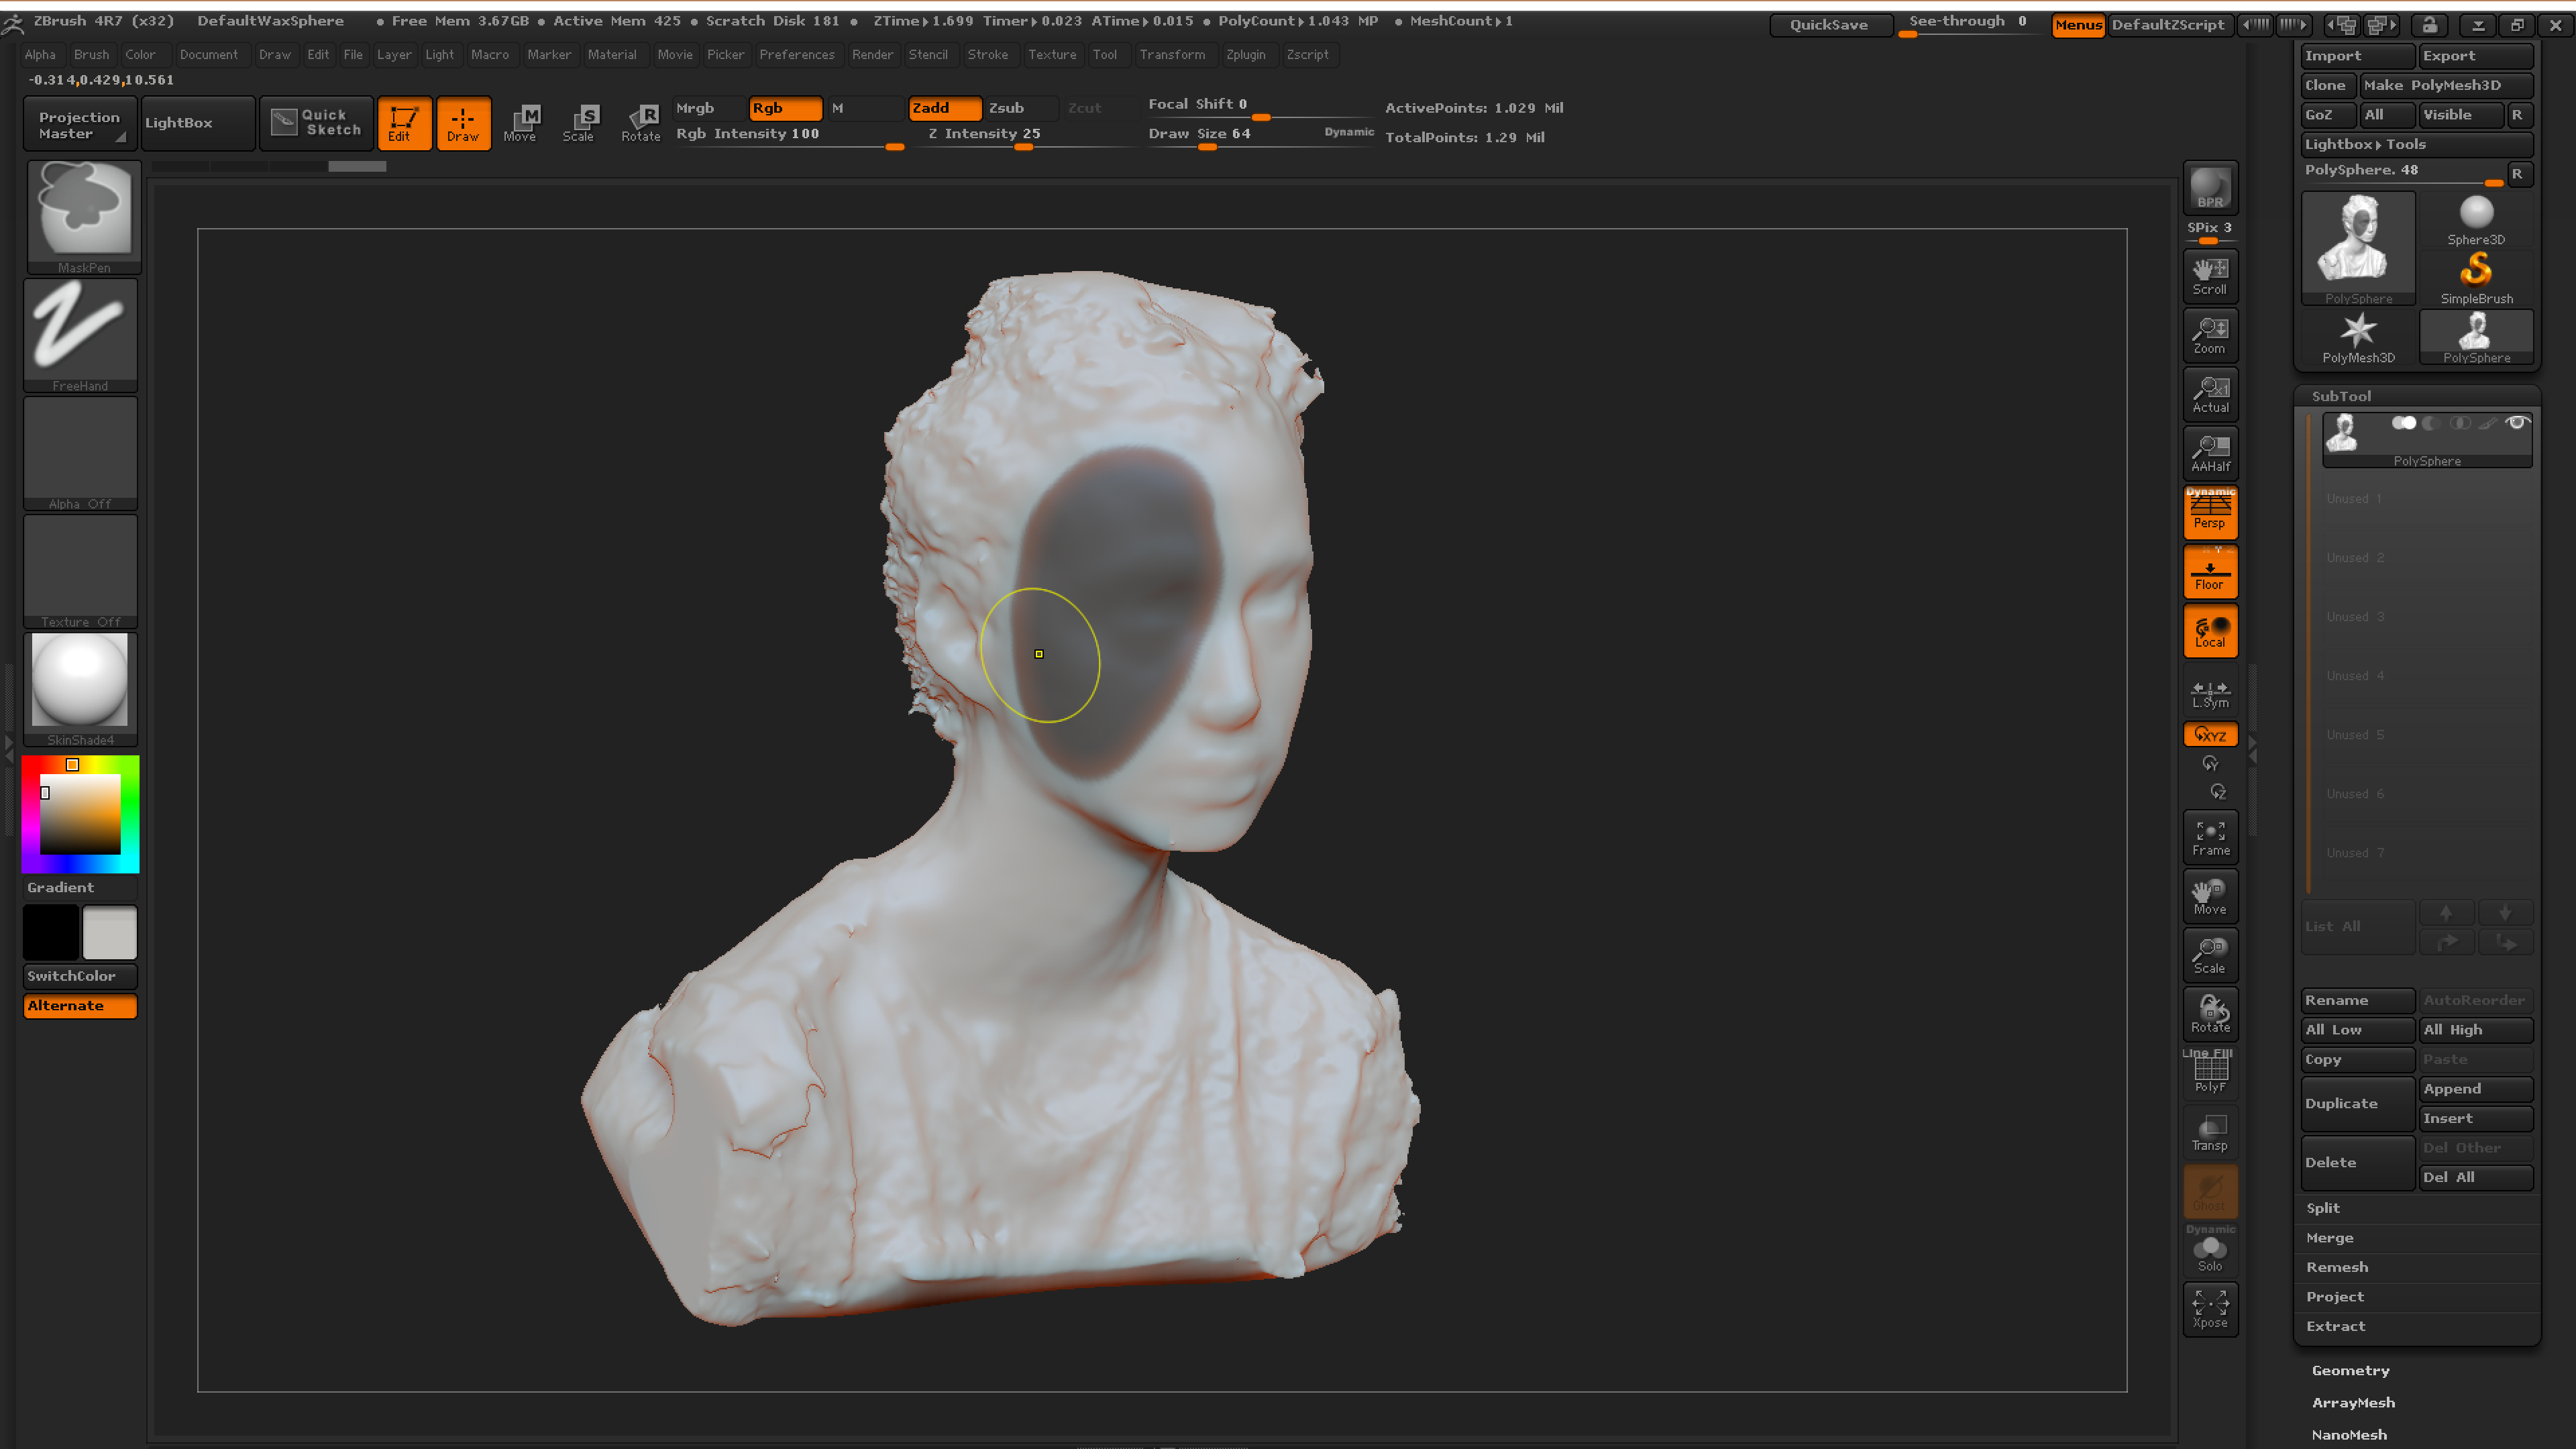Open the Quick Sketch tool

tap(316, 123)
